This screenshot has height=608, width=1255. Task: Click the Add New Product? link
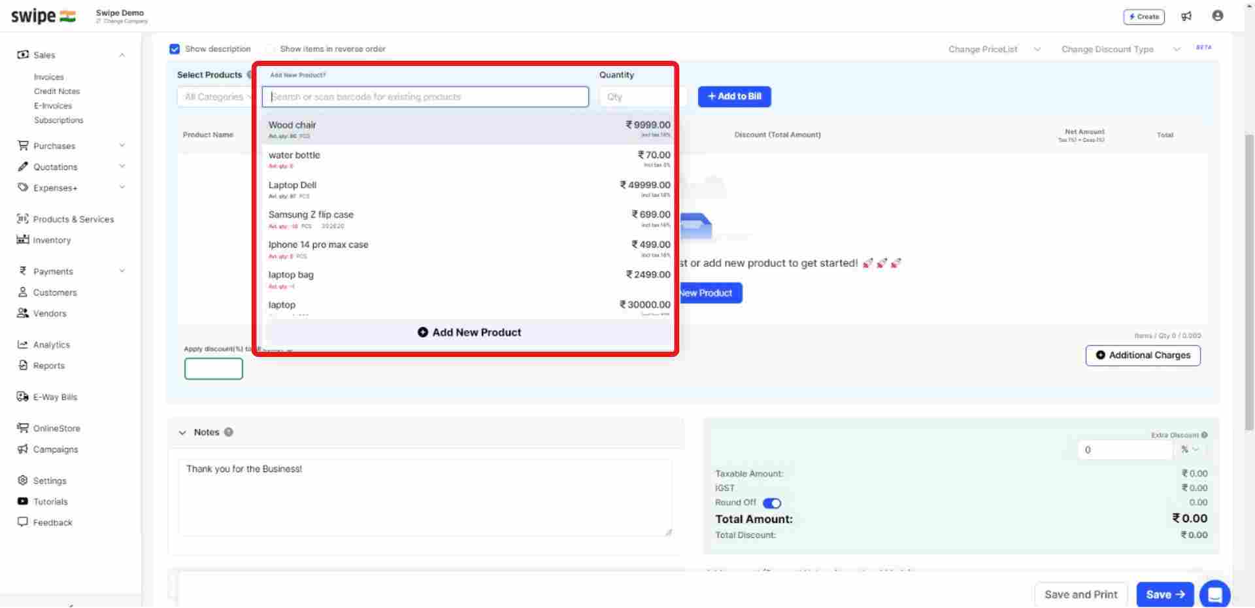coord(298,75)
